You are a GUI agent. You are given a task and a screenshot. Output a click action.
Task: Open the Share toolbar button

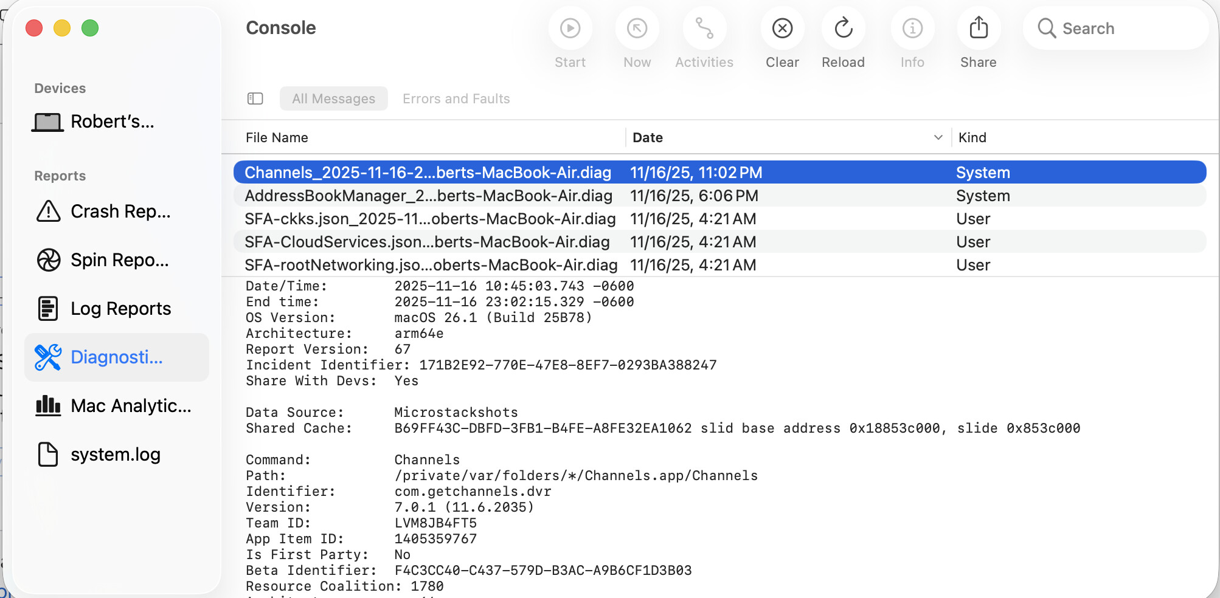click(978, 29)
